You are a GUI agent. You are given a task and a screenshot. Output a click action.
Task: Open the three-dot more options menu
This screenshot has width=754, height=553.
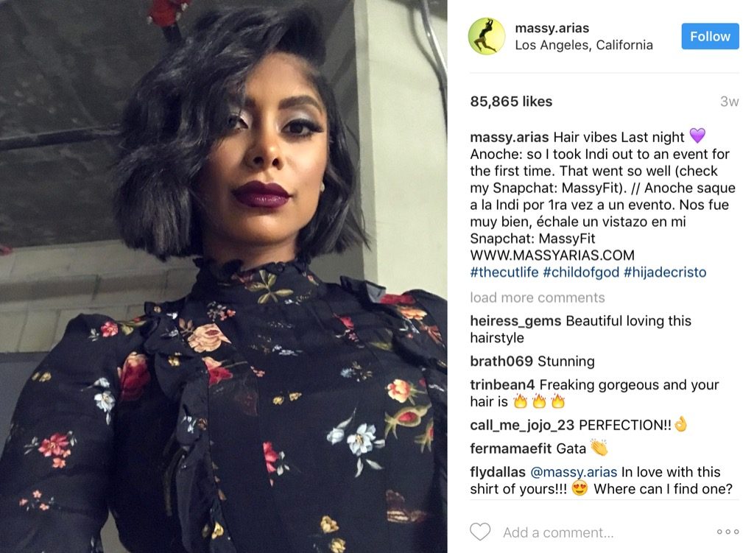[727, 532]
